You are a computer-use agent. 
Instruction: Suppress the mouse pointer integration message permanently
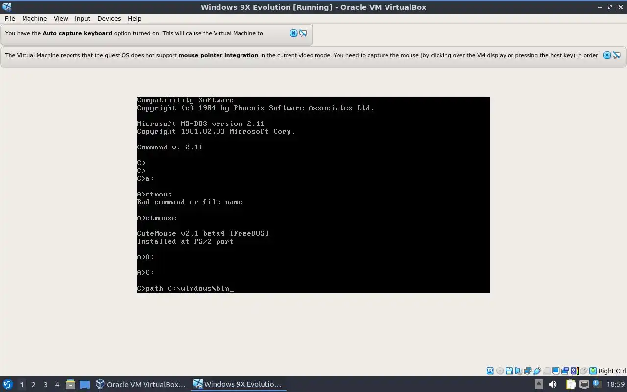(617, 55)
